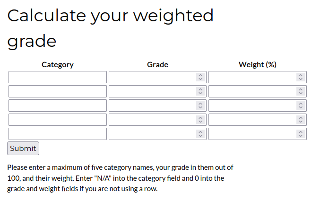Click the second row Grade spinner arrows
The width and height of the screenshot is (329, 211).
tap(200, 91)
